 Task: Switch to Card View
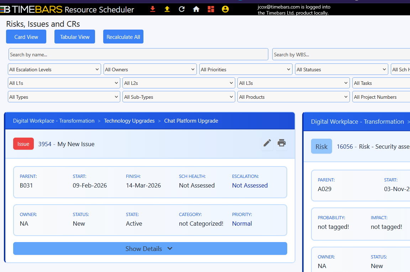click(x=26, y=37)
